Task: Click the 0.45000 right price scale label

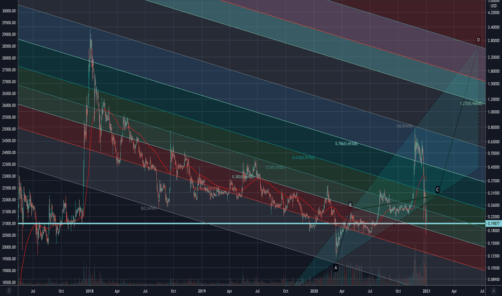Action: click(494, 167)
